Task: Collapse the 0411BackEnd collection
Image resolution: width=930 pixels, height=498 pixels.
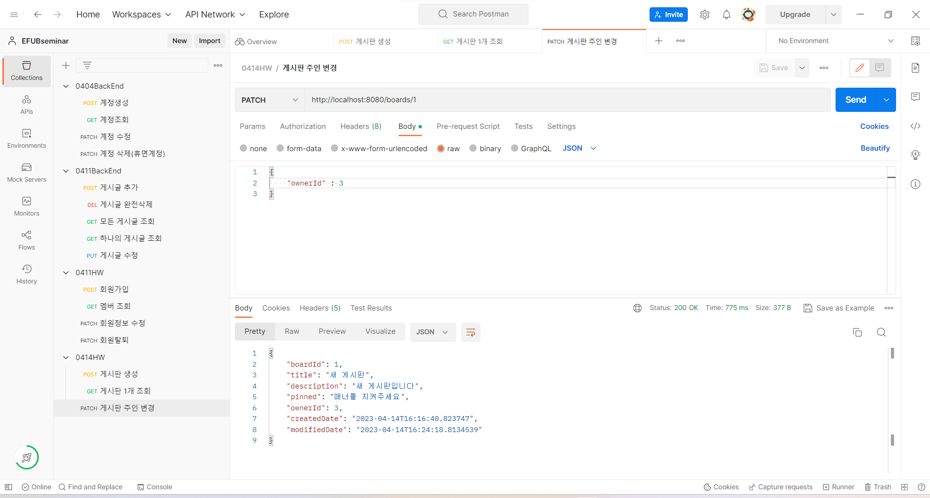Action: point(66,171)
